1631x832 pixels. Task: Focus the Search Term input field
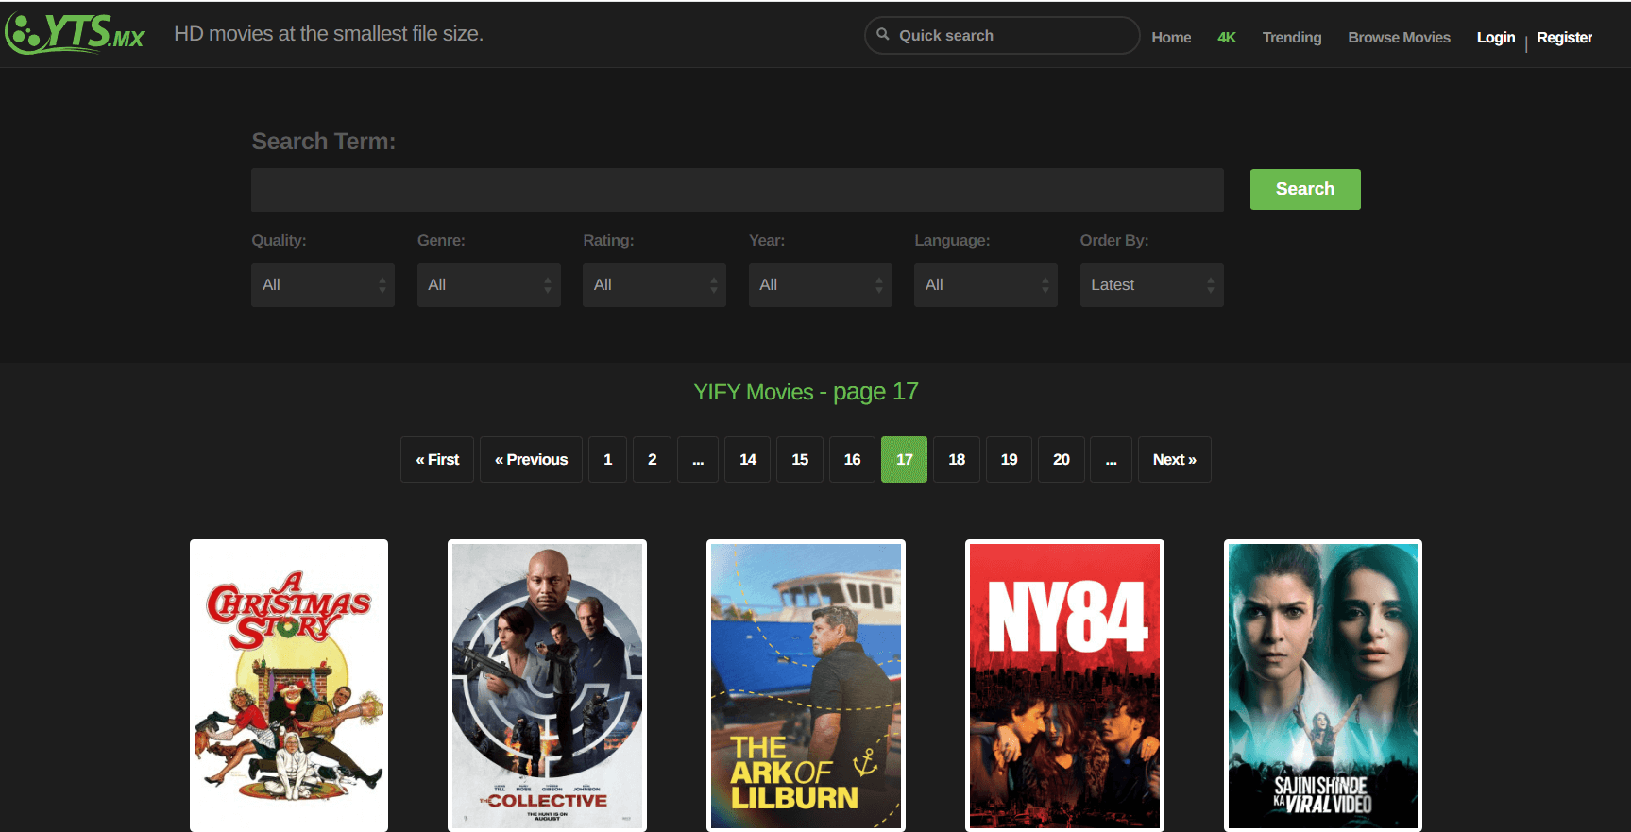coord(737,191)
